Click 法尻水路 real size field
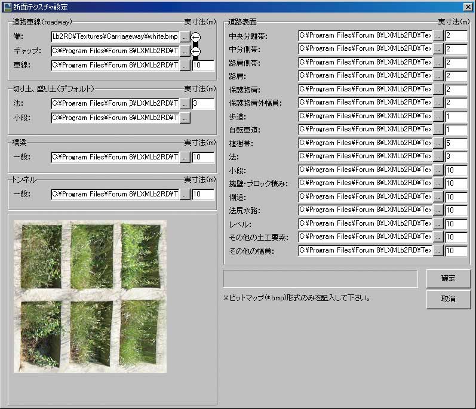 pyautogui.click(x=456, y=210)
